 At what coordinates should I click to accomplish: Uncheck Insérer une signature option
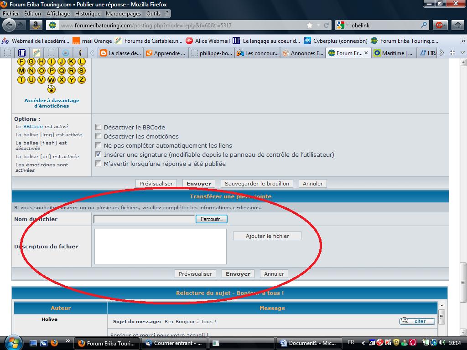pyautogui.click(x=98, y=155)
